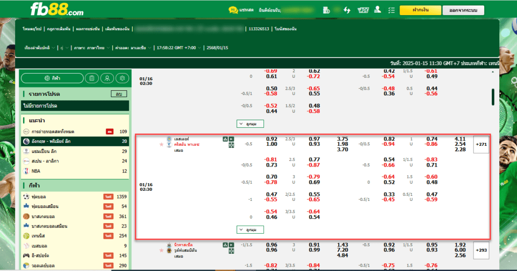
Task: Open the ภาษา language dropdown
Action: [92, 48]
